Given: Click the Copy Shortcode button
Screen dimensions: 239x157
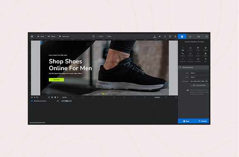Looking at the screenshot, I should pyautogui.click(x=199, y=86).
